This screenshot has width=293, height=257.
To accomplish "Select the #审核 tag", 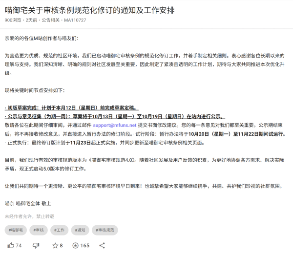I will coord(41,229).
